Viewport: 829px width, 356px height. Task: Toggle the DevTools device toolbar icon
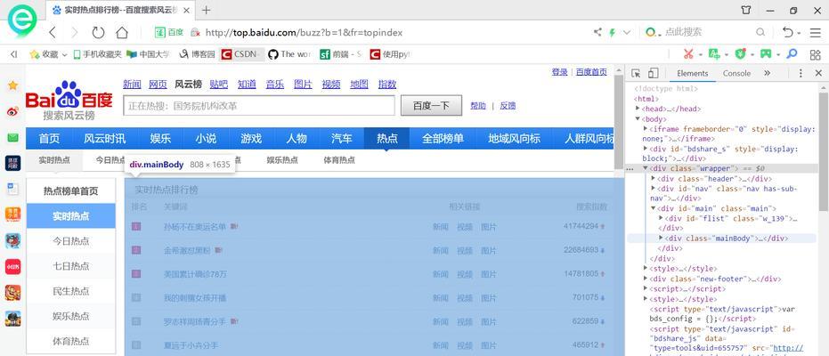click(x=653, y=73)
